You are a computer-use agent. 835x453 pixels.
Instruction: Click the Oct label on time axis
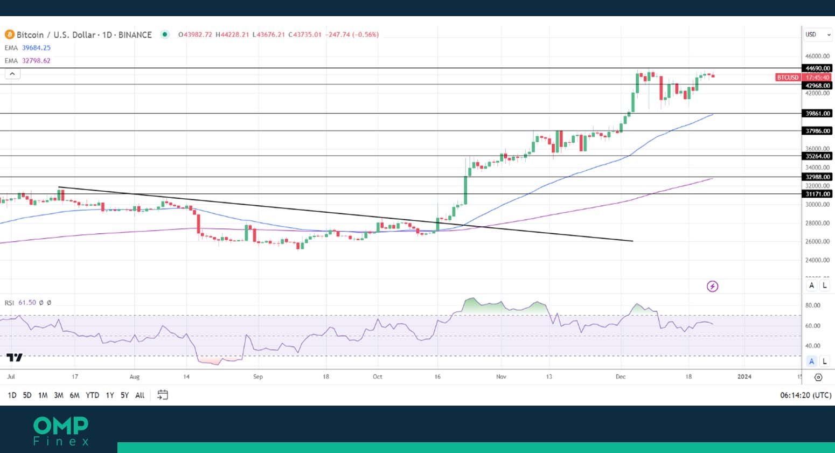[377, 377]
